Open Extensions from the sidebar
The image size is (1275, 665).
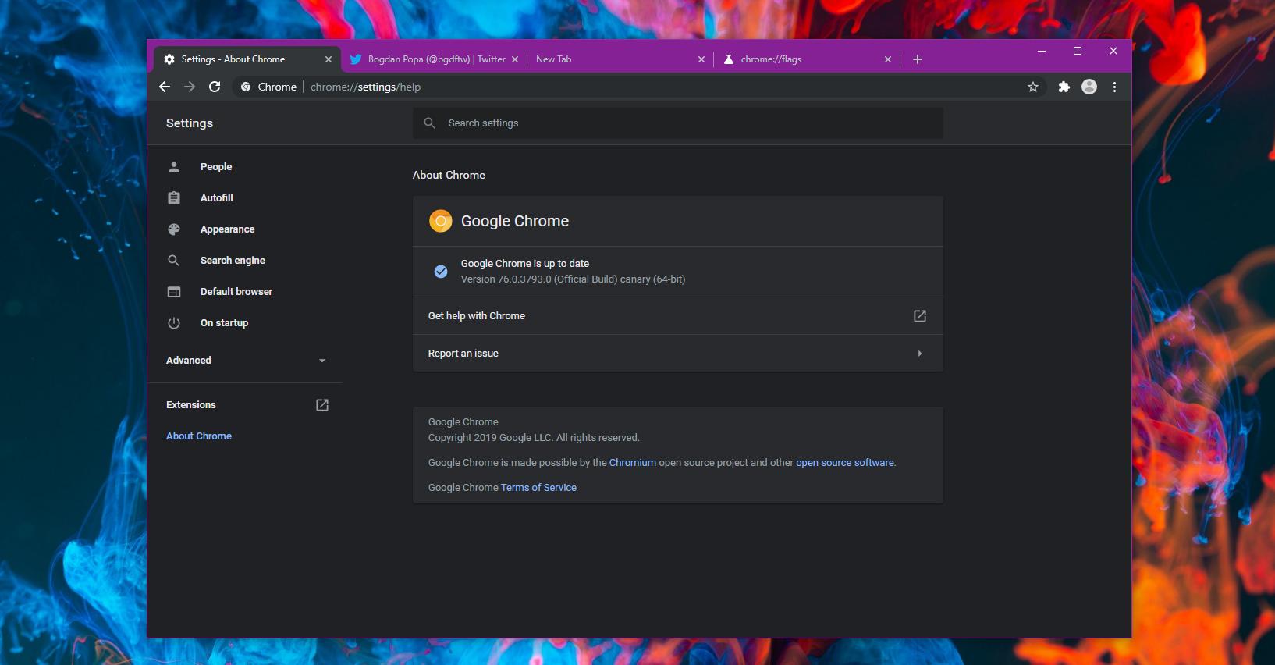coord(245,405)
